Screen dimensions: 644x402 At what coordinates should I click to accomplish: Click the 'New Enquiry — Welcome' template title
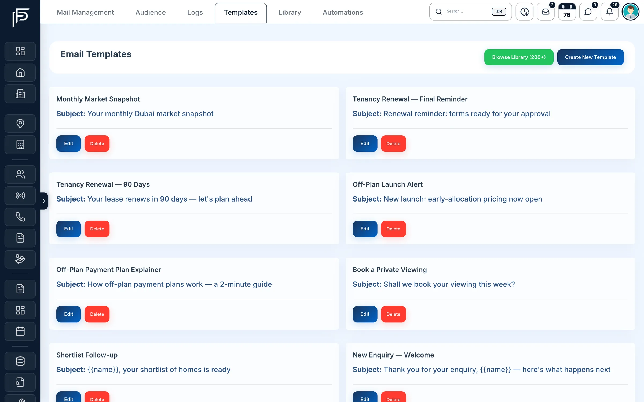[x=393, y=355]
